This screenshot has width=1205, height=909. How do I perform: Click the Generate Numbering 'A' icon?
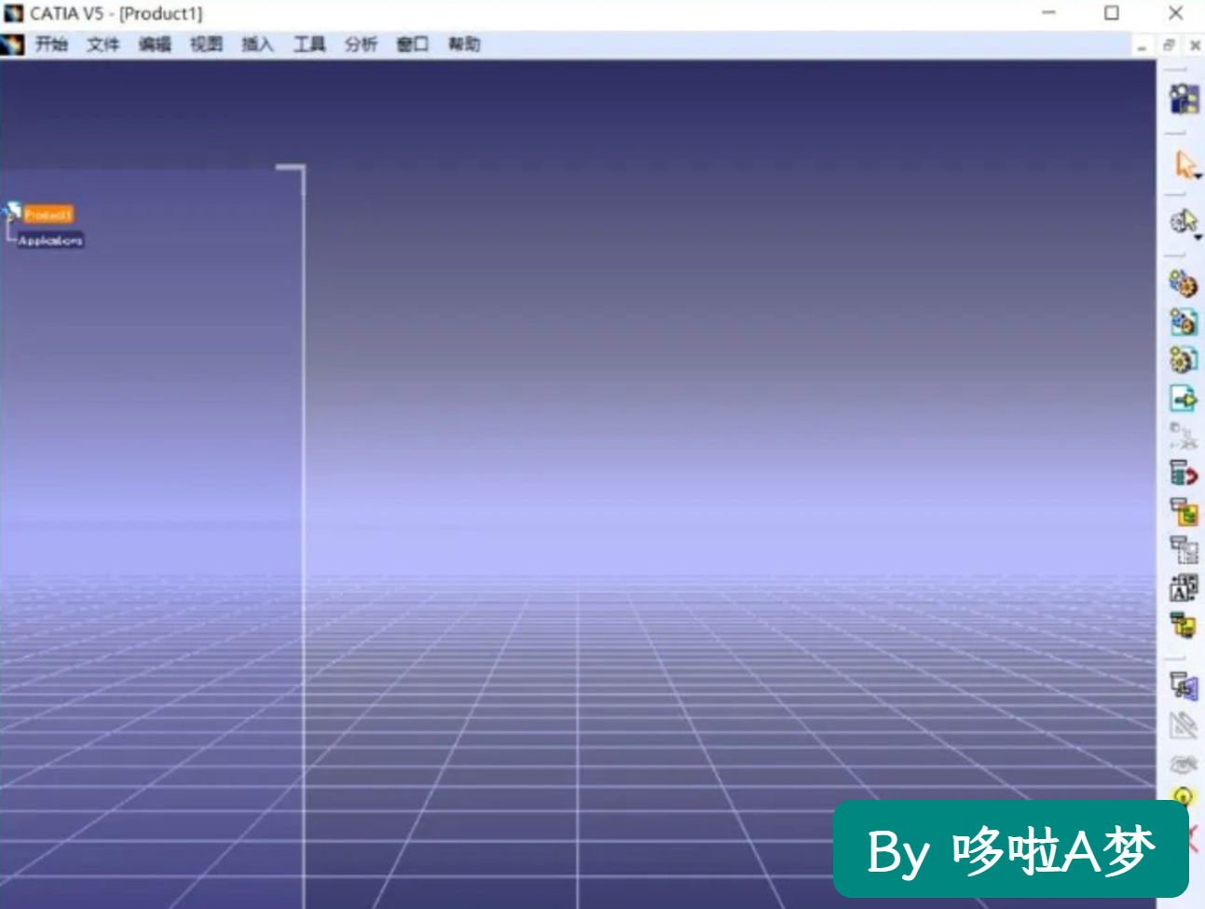click(x=1184, y=587)
